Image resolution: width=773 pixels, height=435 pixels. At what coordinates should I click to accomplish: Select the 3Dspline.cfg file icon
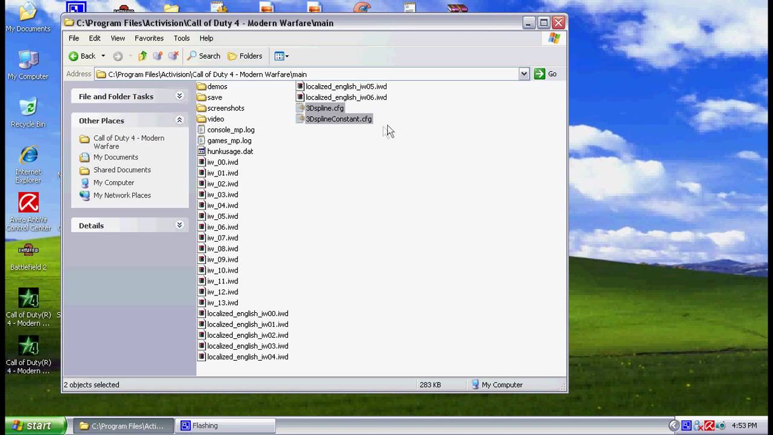300,108
